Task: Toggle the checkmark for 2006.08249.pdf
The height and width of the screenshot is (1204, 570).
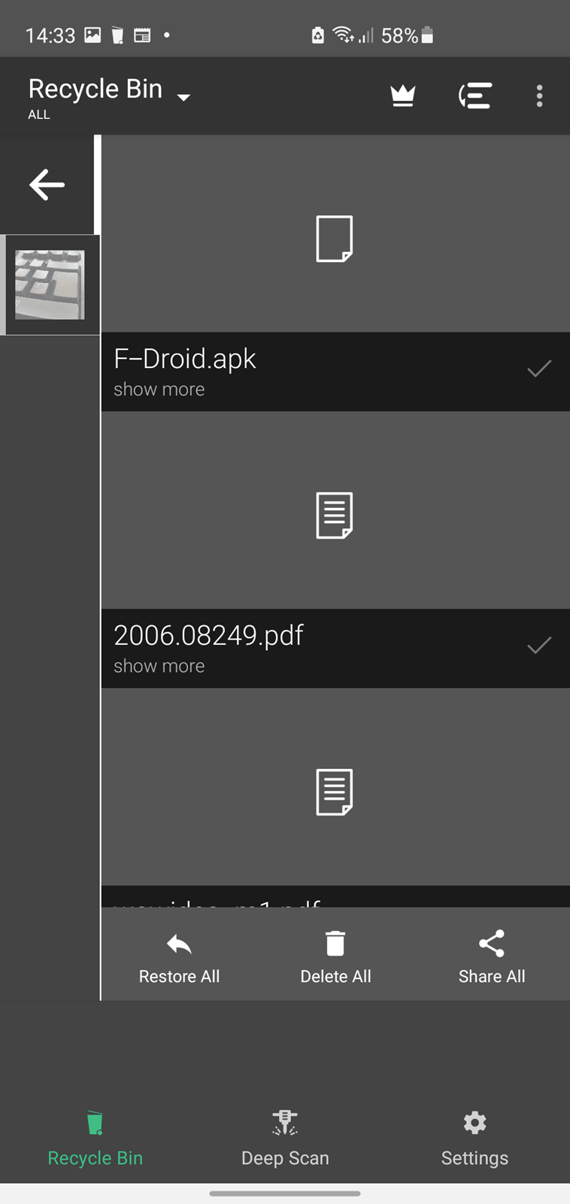Action: click(x=539, y=645)
